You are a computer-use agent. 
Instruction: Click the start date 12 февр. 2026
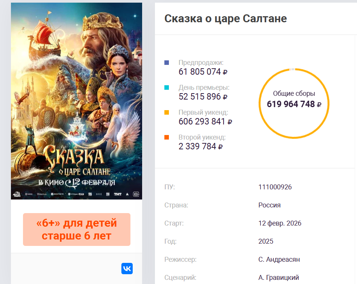coord(280,223)
